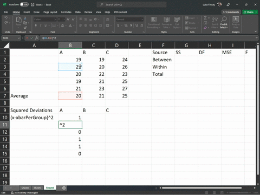Select the Format Painter brush
This screenshot has height=195, width=260.
point(25,28)
